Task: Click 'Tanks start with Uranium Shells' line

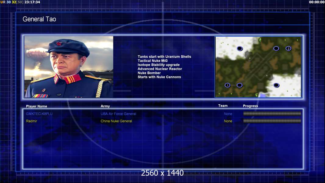Action: coord(164,57)
